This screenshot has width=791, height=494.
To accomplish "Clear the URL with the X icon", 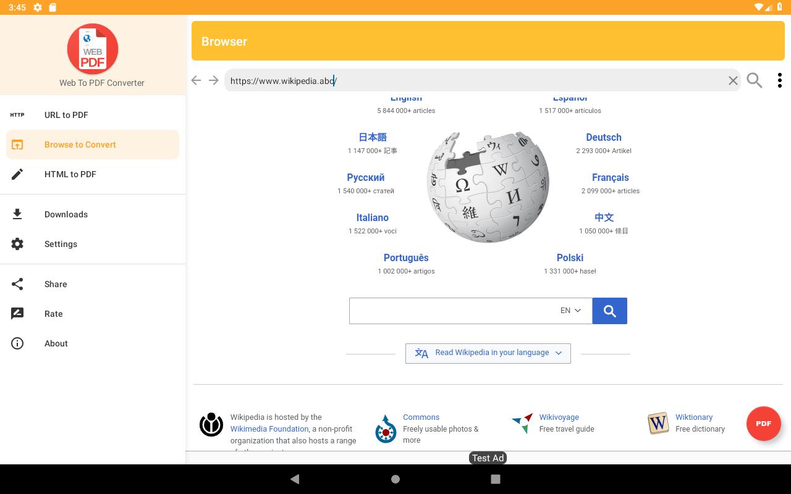I will pyautogui.click(x=733, y=80).
